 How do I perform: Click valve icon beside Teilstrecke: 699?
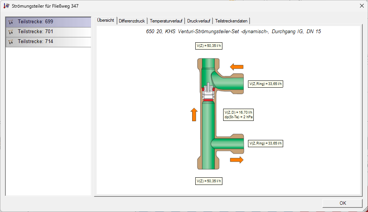click(11, 22)
